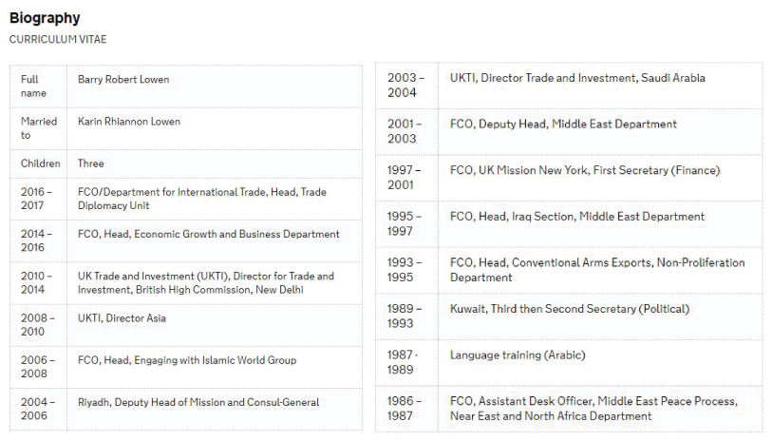Click the CURRICULUM VITAE subtitle
772x441 pixels.
[x=57, y=38]
